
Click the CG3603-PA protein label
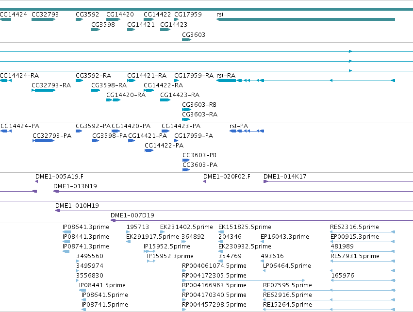click(x=200, y=165)
